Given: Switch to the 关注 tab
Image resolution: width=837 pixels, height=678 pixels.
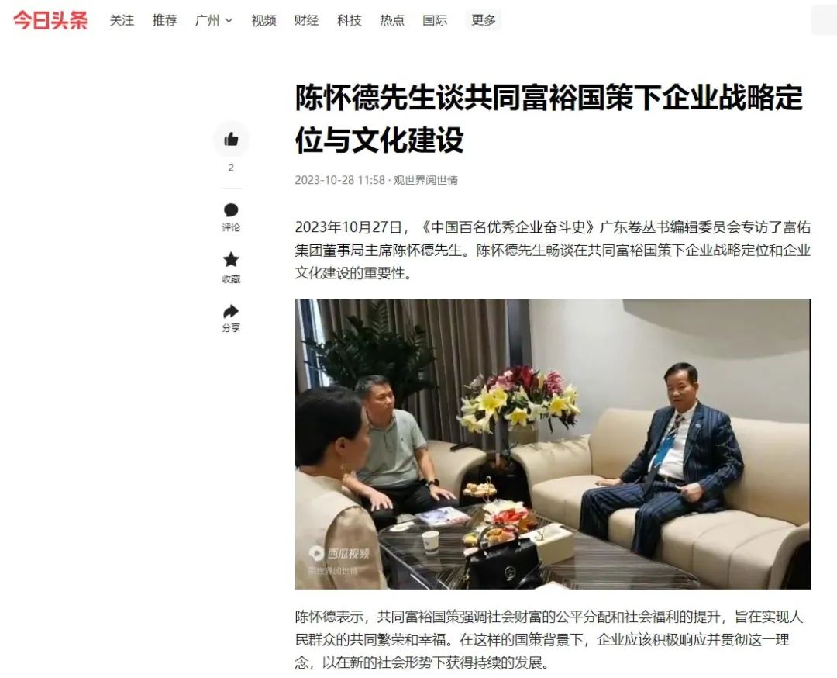Looking at the screenshot, I should pos(122,21).
